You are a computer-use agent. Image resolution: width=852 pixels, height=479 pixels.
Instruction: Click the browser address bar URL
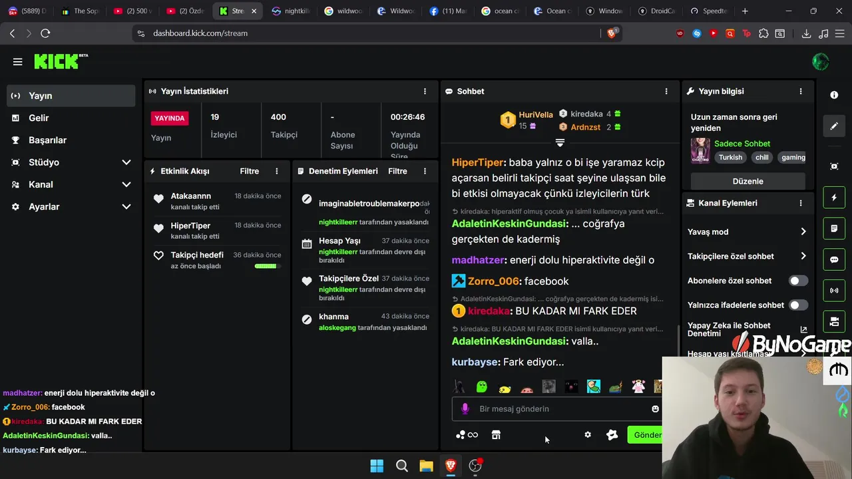(200, 33)
